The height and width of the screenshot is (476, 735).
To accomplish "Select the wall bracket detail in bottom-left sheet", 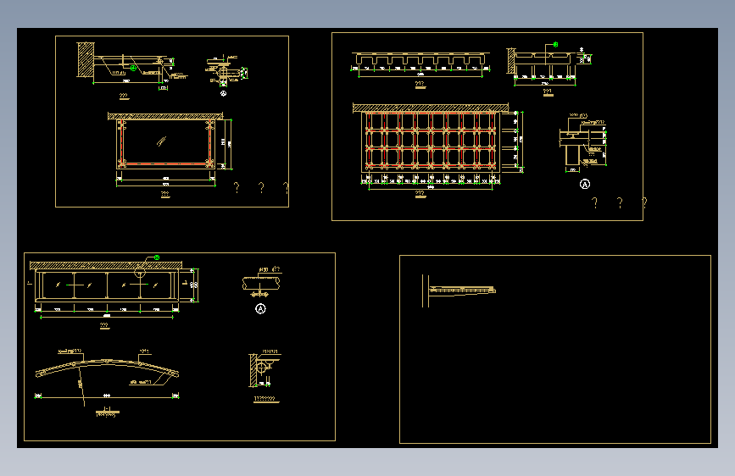I will coord(264,371).
